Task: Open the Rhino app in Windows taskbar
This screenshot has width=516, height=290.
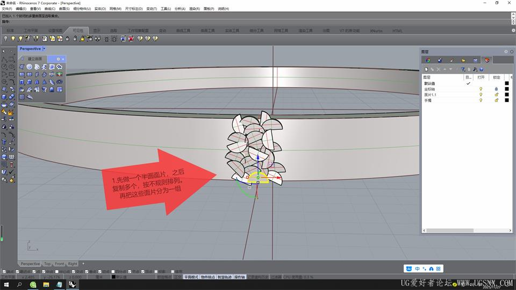Action: click(x=72, y=285)
